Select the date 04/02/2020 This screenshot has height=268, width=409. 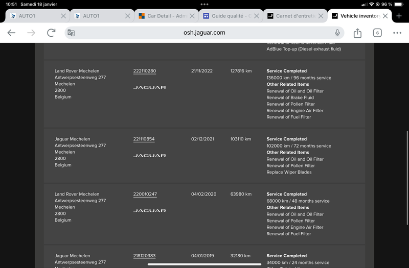point(203,194)
